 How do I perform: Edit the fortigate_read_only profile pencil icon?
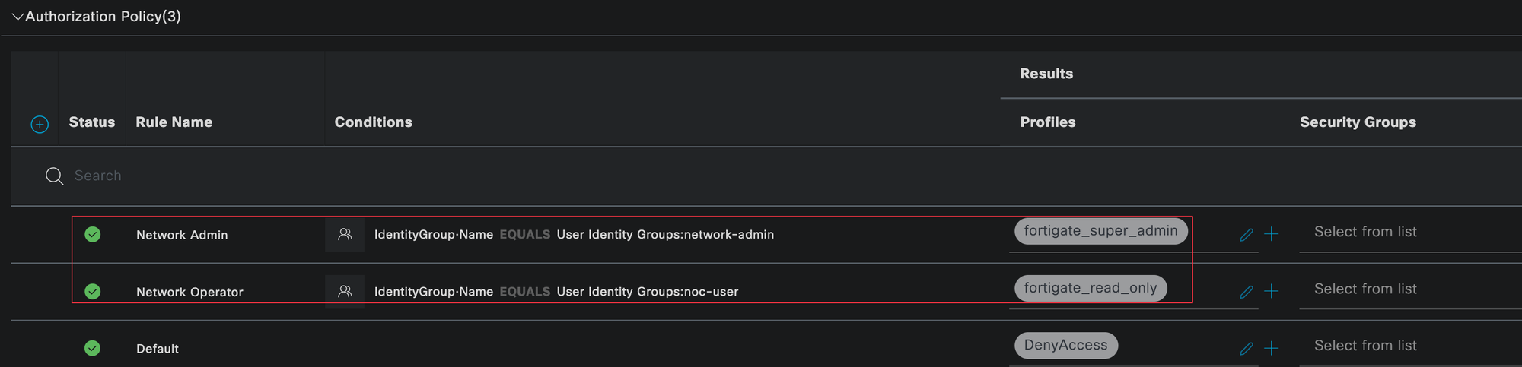click(x=1246, y=292)
